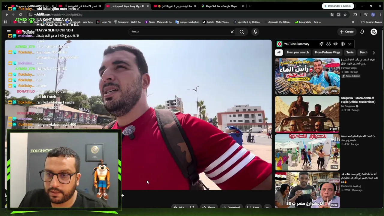Switch to the Draganov - MANZAKINE browser tab
384x216 pixels.
tap(32, 6)
